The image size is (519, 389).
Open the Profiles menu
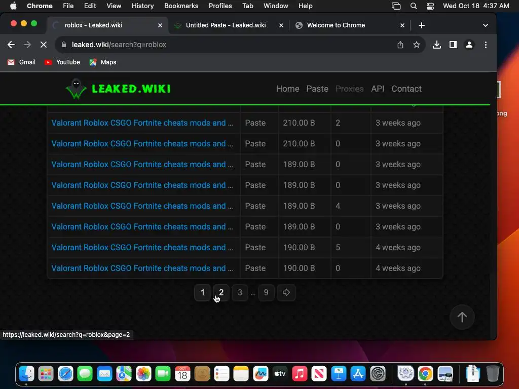220,6
